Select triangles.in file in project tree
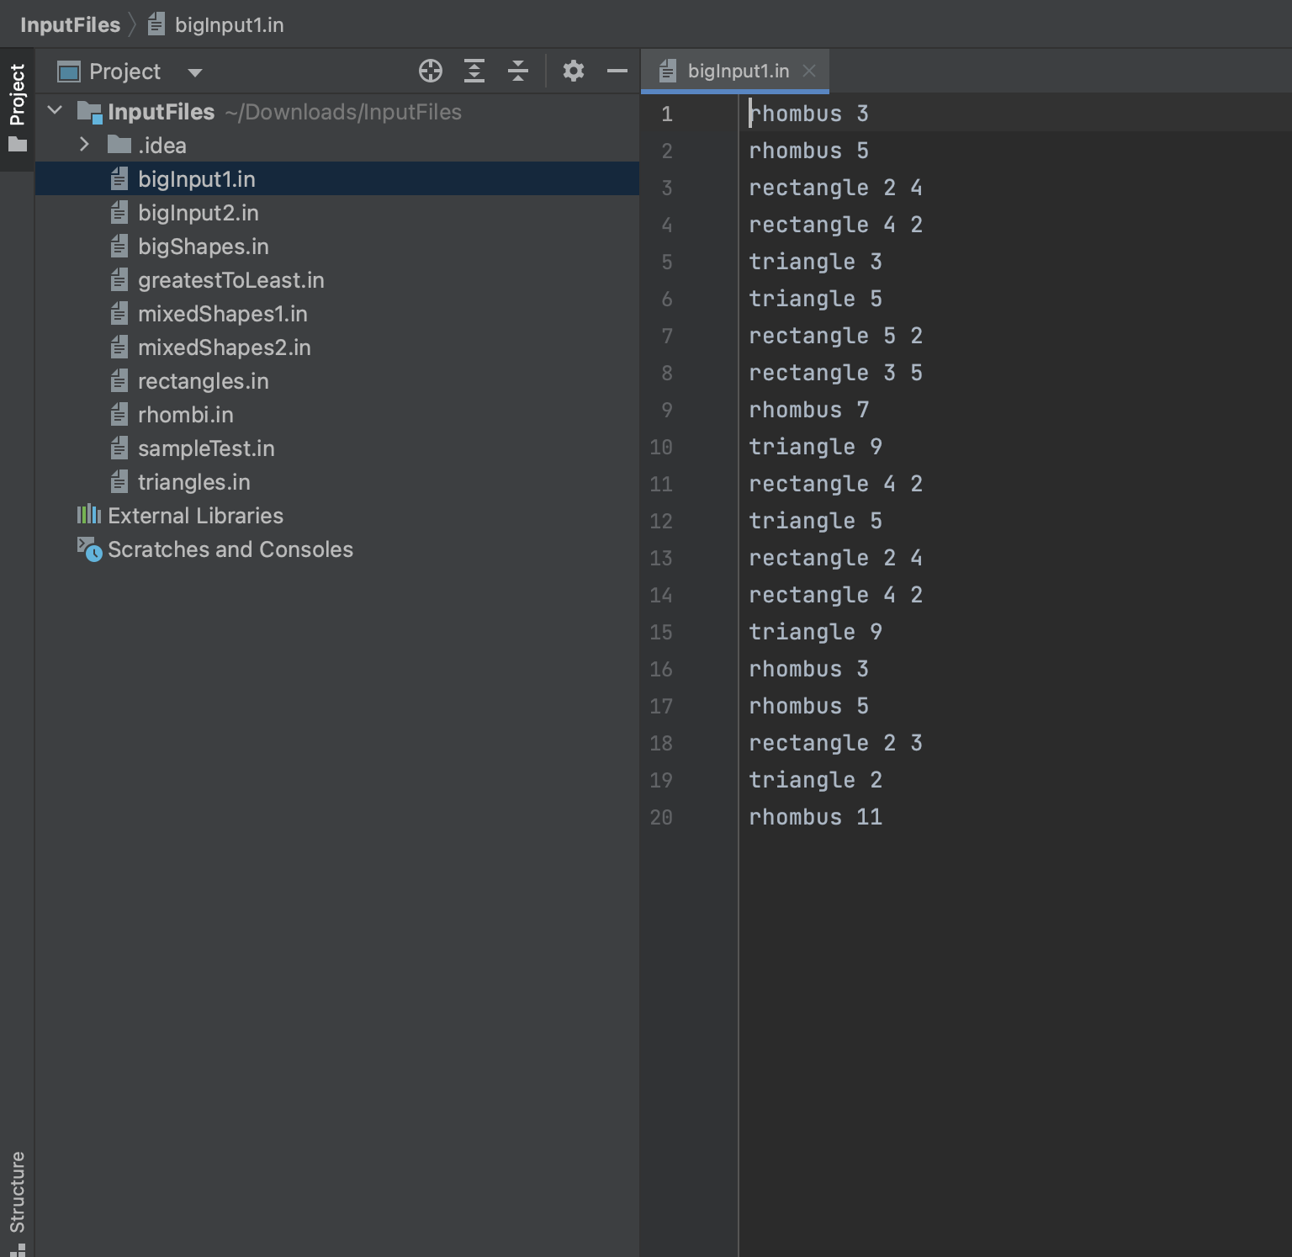Screen dimensions: 1292x1257 193,482
